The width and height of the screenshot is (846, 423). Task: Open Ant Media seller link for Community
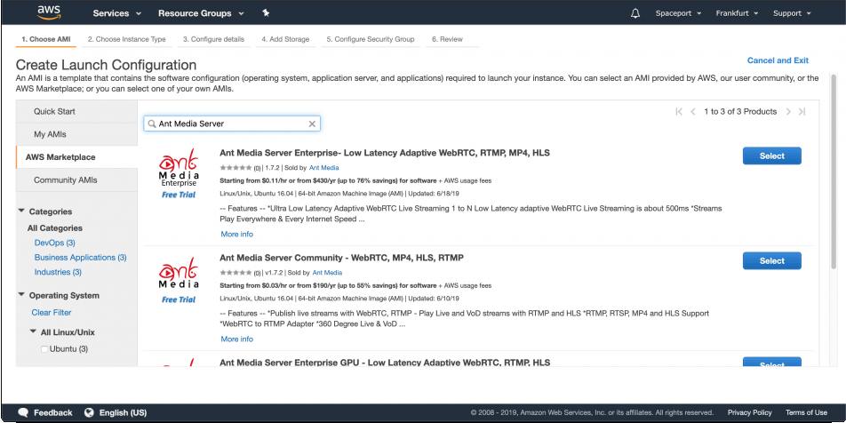click(x=327, y=273)
